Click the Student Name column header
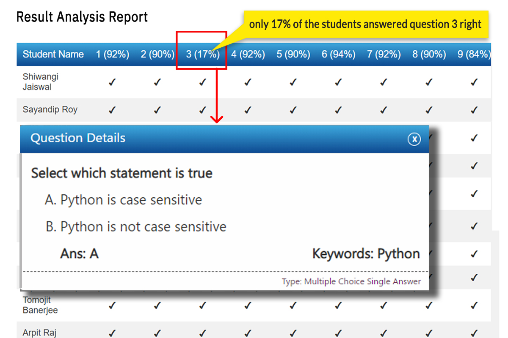This screenshot has width=508, height=338. (53, 54)
